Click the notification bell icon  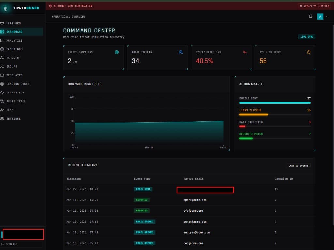(x=310, y=16)
